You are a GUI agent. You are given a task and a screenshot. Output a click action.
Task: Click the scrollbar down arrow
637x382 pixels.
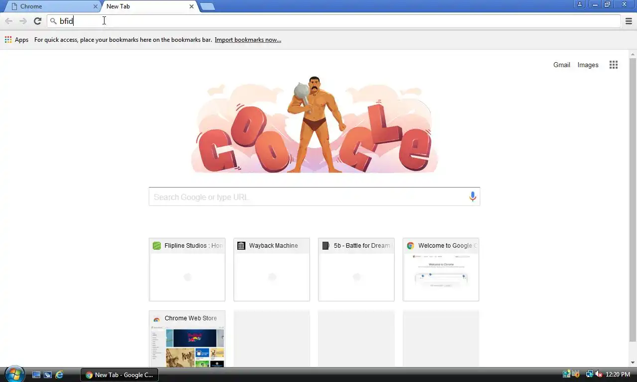coord(633,363)
